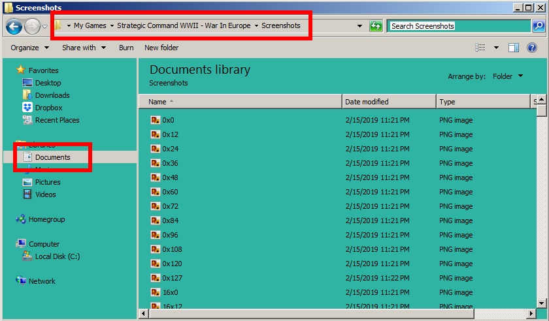The width and height of the screenshot is (549, 321).
Task: Open the Share with menu
Action: coord(84,48)
